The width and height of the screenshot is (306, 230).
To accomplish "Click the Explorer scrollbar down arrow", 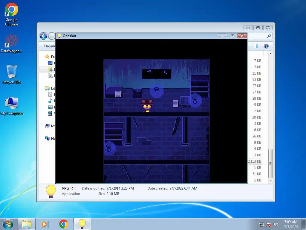I will pyautogui.click(x=271, y=181).
